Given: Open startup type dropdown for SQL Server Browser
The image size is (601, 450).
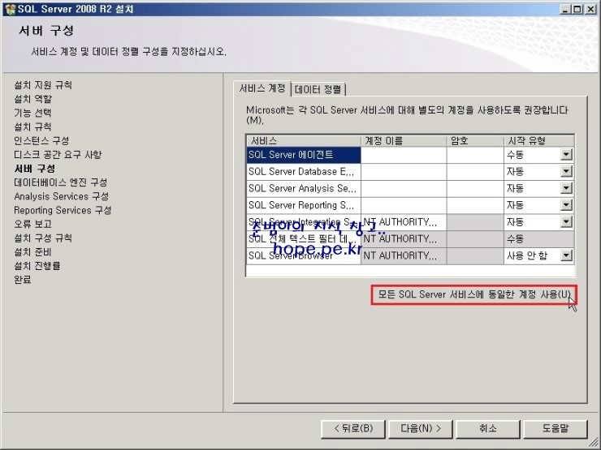Looking at the screenshot, I should click(566, 255).
